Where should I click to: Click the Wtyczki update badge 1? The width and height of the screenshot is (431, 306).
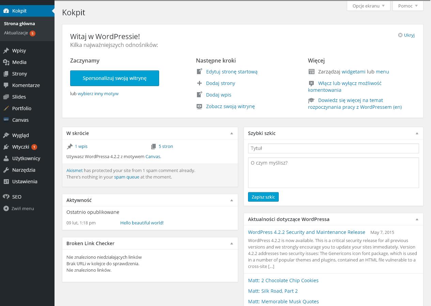(x=34, y=147)
